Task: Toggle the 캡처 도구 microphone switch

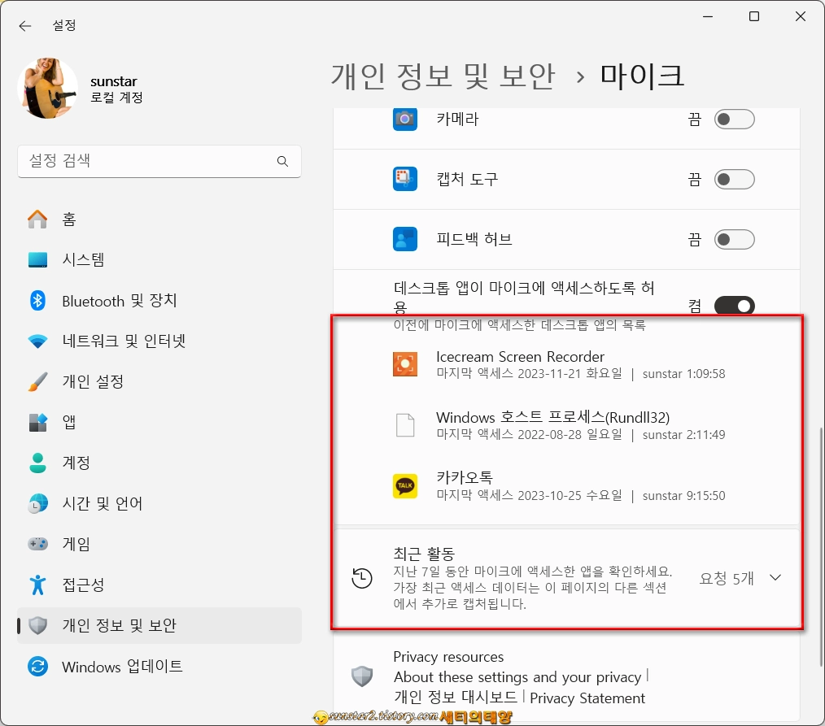Action: click(x=733, y=179)
